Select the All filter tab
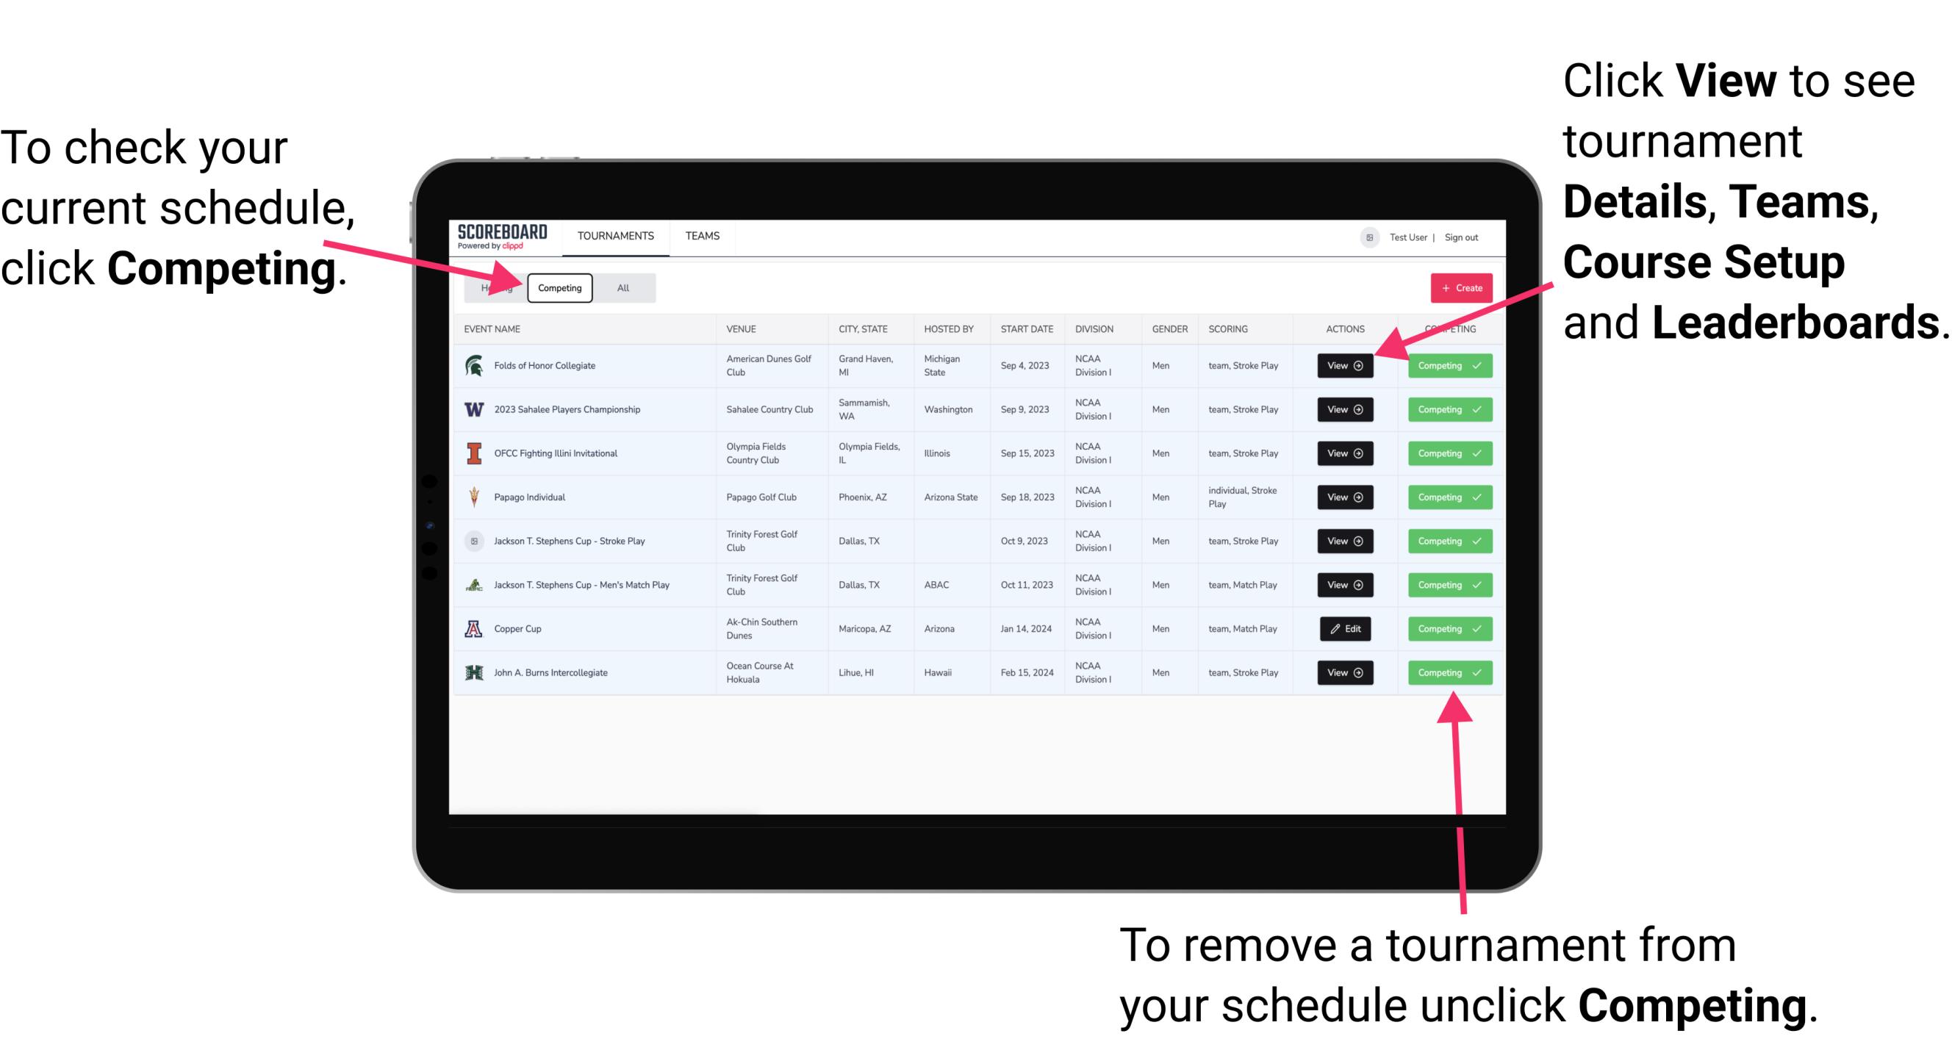 pyautogui.click(x=622, y=287)
